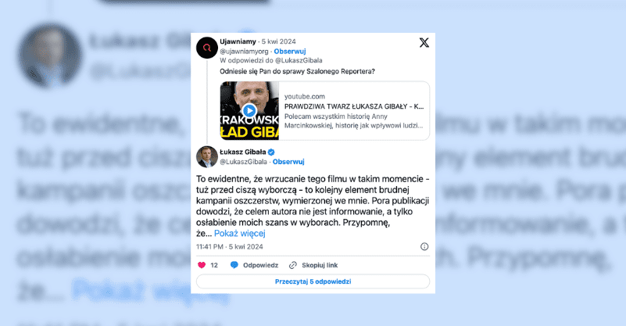Open the youtube.com link card title

(x=354, y=106)
